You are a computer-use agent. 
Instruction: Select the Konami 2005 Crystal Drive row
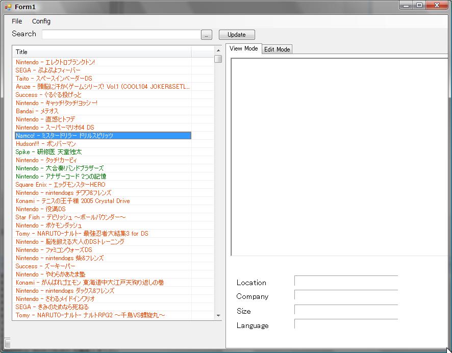[x=103, y=201]
